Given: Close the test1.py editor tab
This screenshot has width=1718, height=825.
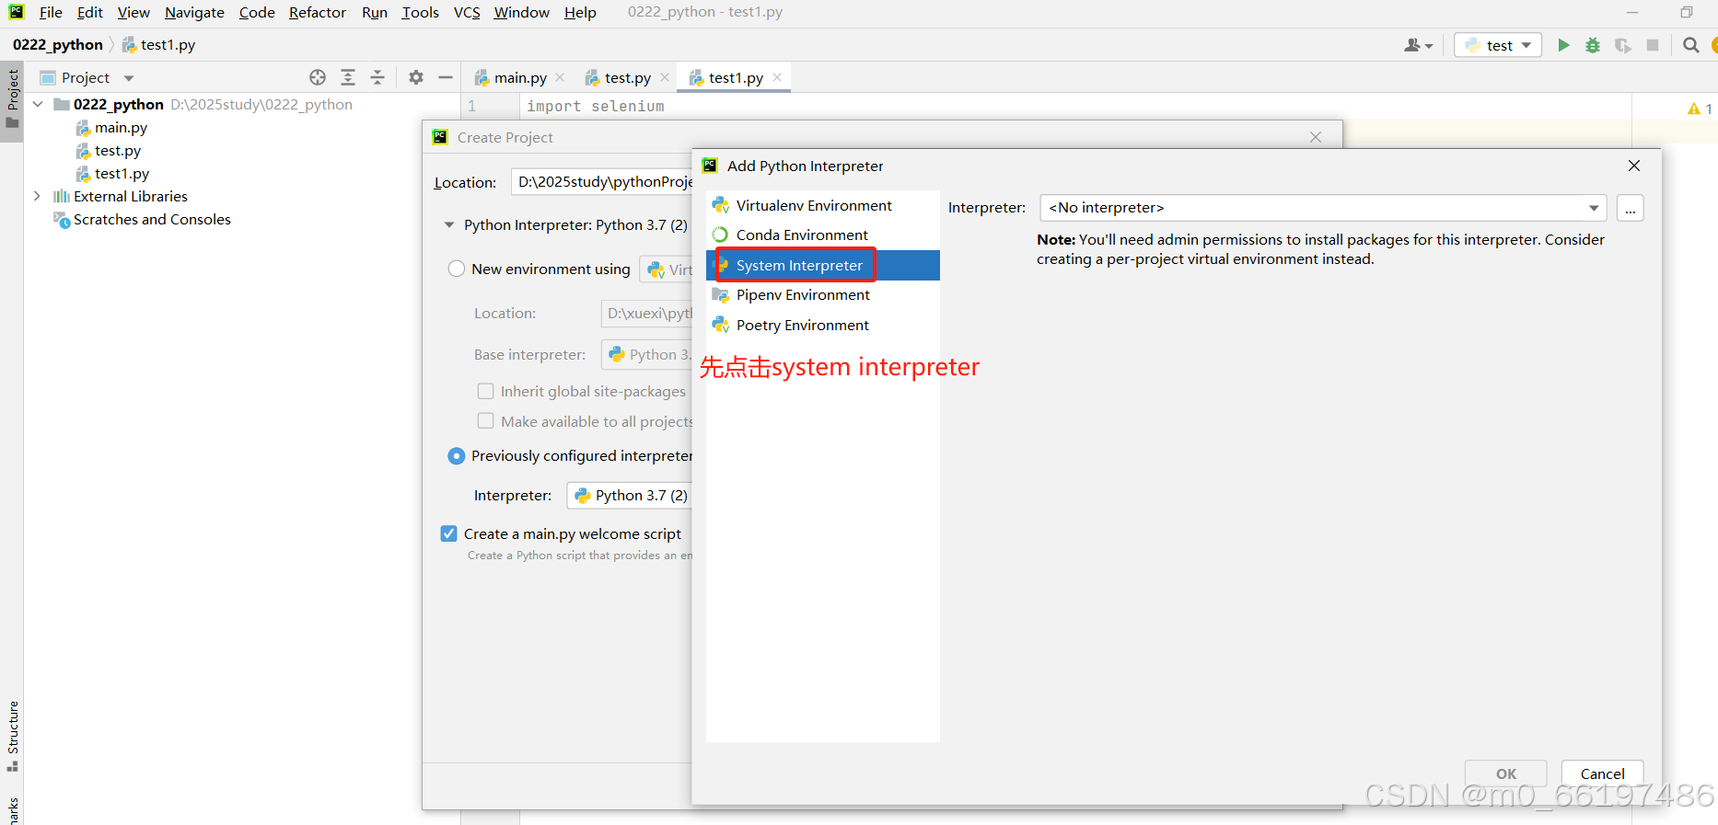Looking at the screenshot, I should click(x=777, y=77).
